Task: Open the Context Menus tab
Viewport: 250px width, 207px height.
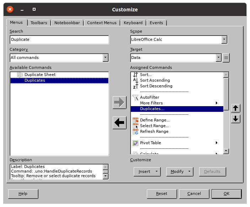Action: (102, 23)
